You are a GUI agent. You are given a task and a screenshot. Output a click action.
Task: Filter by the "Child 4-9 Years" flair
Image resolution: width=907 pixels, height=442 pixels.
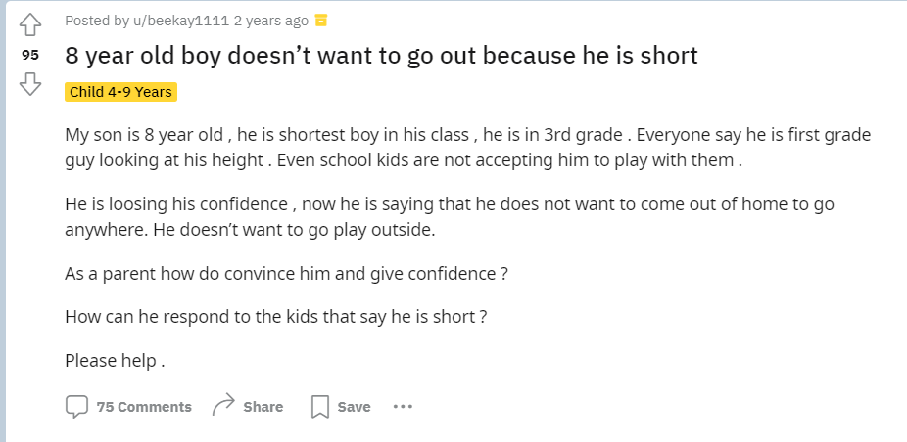tap(120, 92)
